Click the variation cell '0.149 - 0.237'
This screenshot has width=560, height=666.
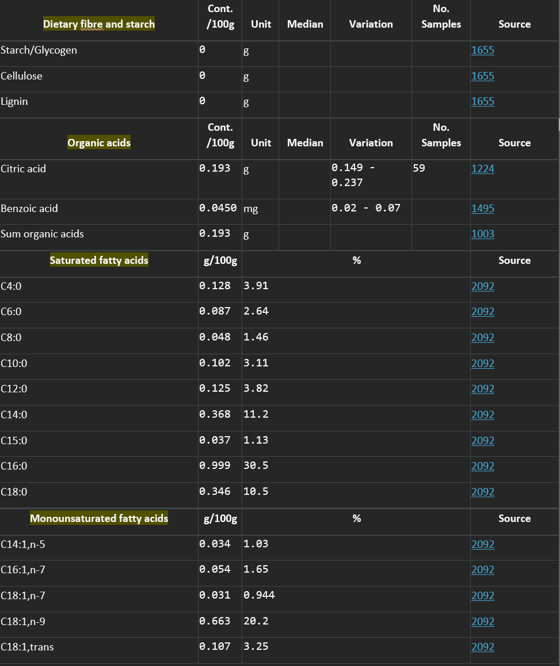353,175
